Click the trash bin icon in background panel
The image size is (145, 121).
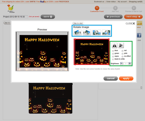pyautogui.click(x=141, y=88)
